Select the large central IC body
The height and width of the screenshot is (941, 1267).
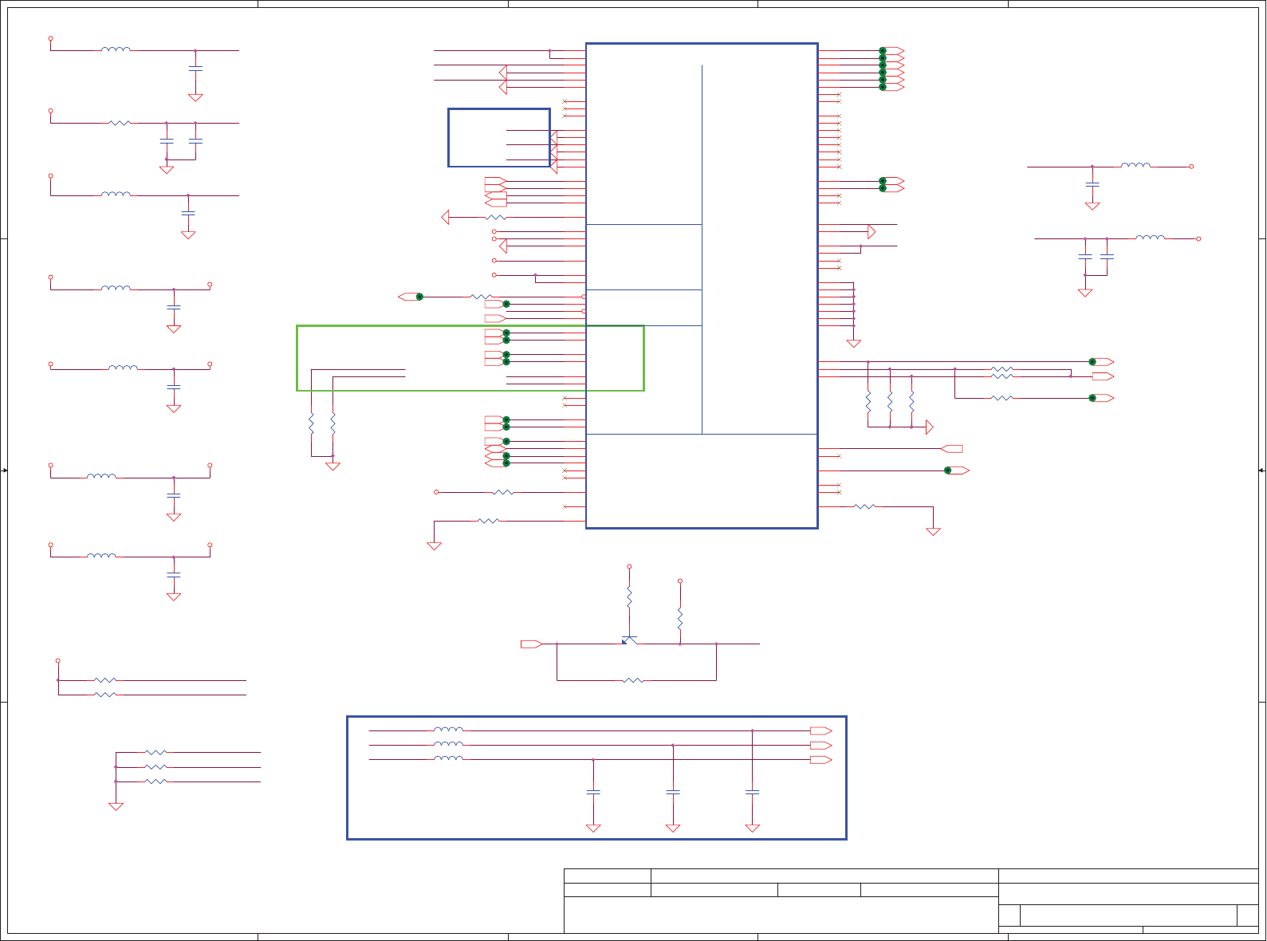click(702, 285)
